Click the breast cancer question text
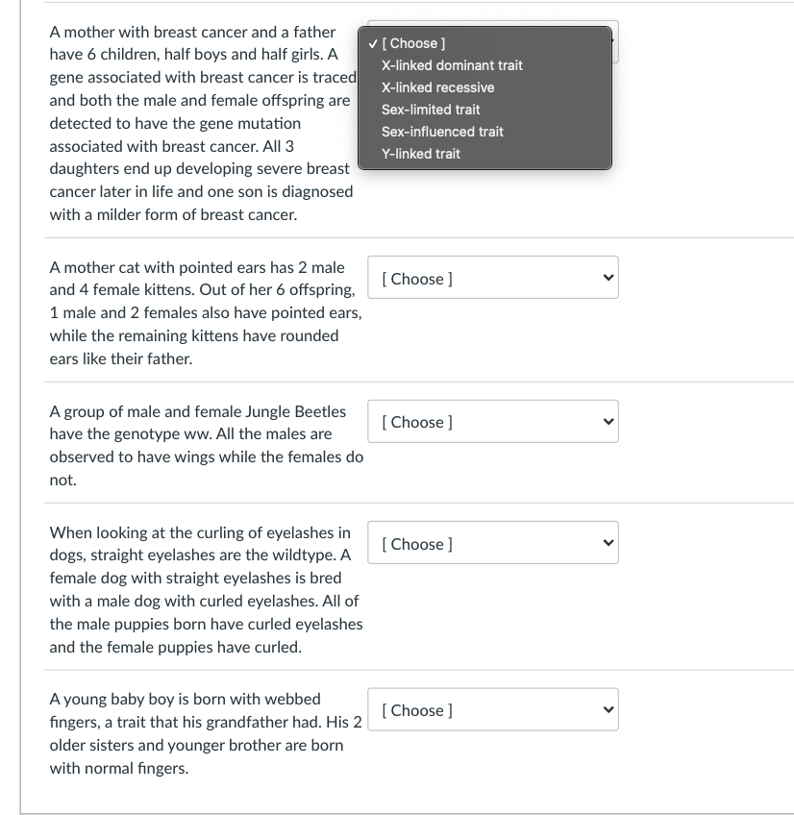 point(203,123)
